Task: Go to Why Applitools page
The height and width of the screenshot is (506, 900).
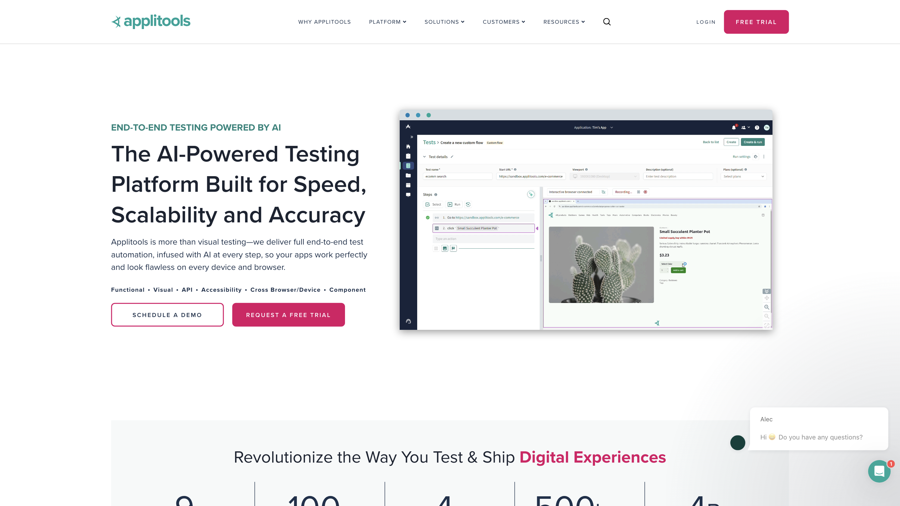Action: [324, 22]
